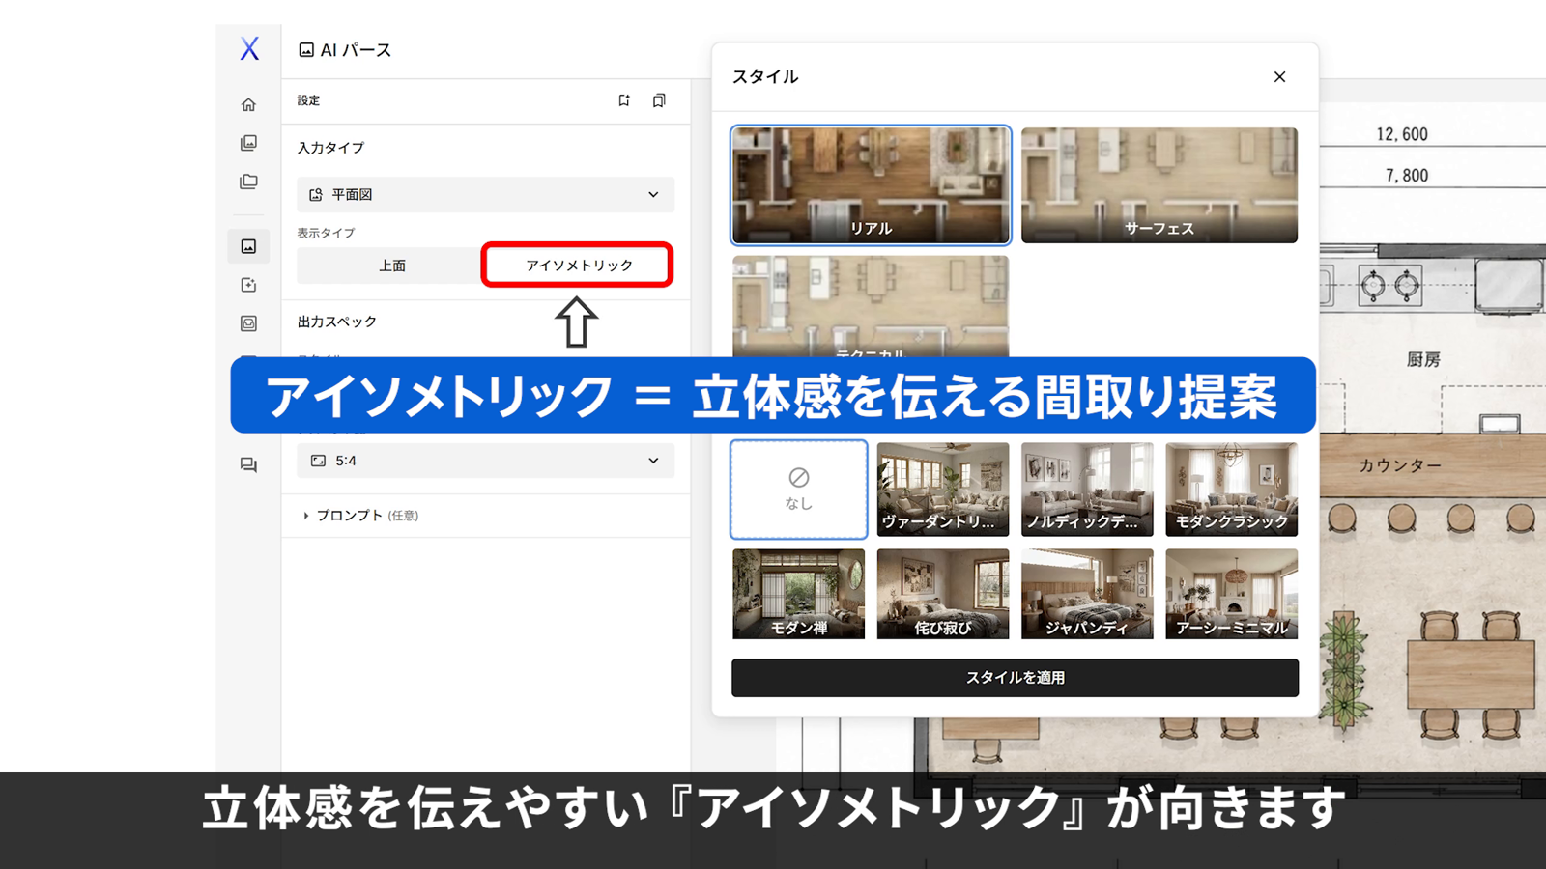Open the sparkle image-generate icon in the sidebar
Viewport: 1546px width, 869px height.
[248, 285]
